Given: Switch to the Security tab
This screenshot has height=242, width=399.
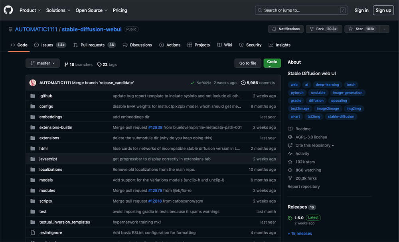Looking at the screenshot, I should pos(251,45).
